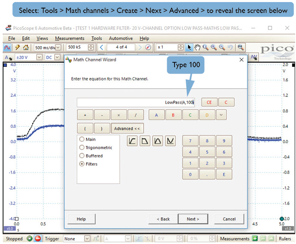This screenshot has height=244, width=296.
Task: Click the zoom out magnifier icon
Action: (222, 47)
